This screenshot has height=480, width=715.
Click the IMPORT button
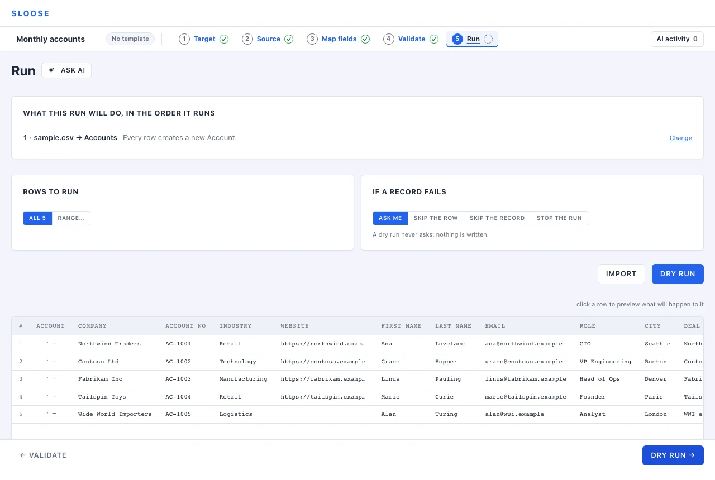coord(621,274)
